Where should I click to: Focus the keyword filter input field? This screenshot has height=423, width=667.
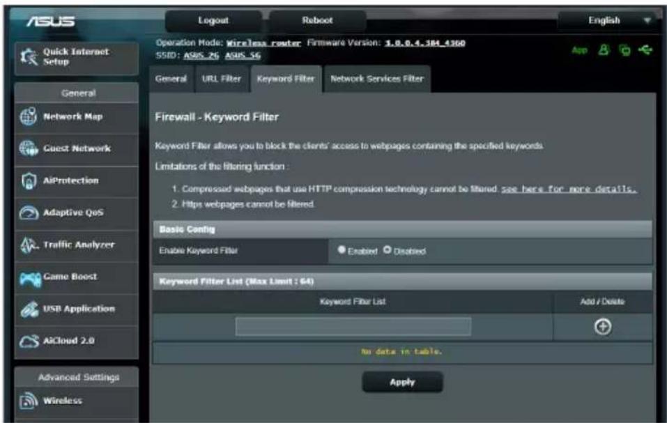pyautogui.click(x=353, y=327)
